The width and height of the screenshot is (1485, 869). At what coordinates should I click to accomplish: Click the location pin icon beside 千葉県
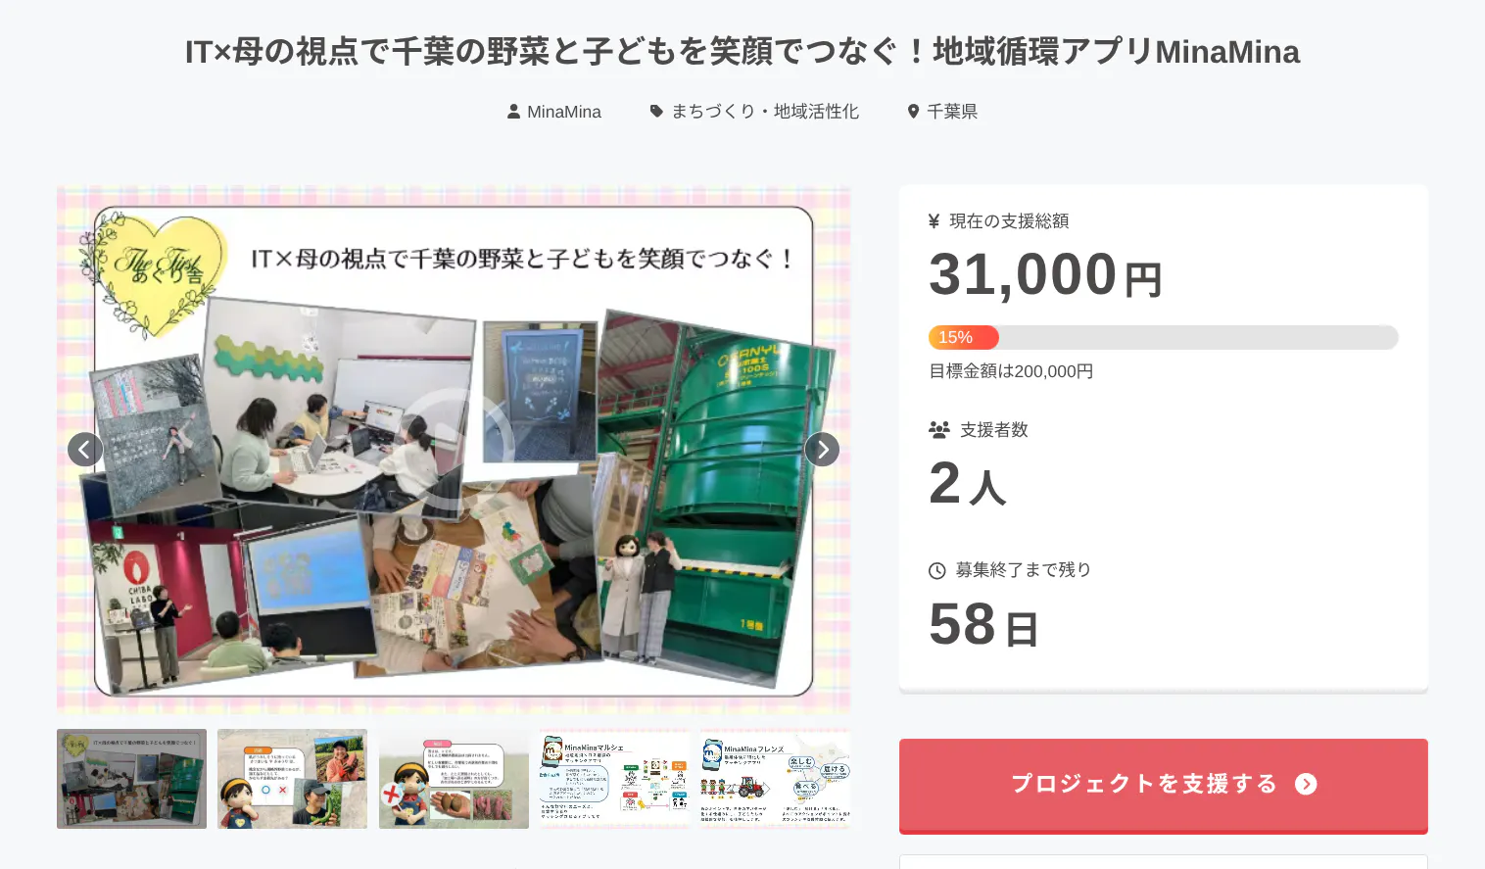tap(913, 112)
